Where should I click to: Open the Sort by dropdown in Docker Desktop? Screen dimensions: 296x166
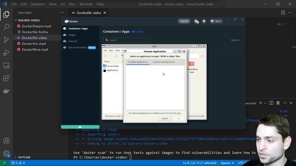pos(235,40)
